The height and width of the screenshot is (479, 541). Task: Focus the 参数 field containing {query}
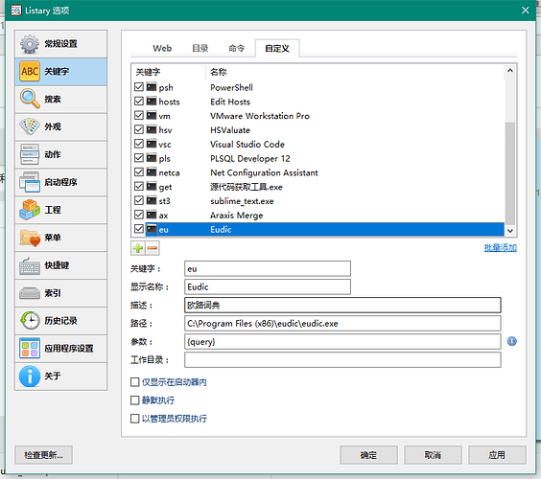click(342, 341)
